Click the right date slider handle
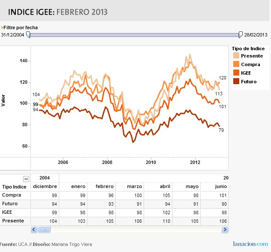The height and width of the screenshot is (252, 271). (x=241, y=34)
